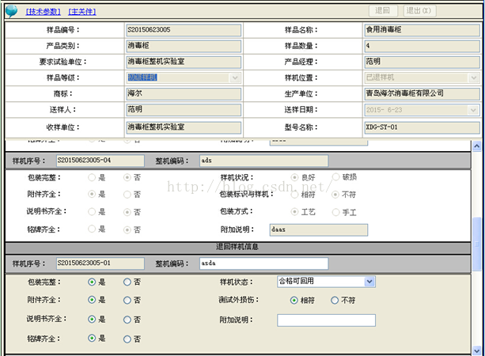Image resolution: width=485 pixels, height=356 pixels.
Task: Select 不符 for 测试外损伤
Action: (335, 300)
